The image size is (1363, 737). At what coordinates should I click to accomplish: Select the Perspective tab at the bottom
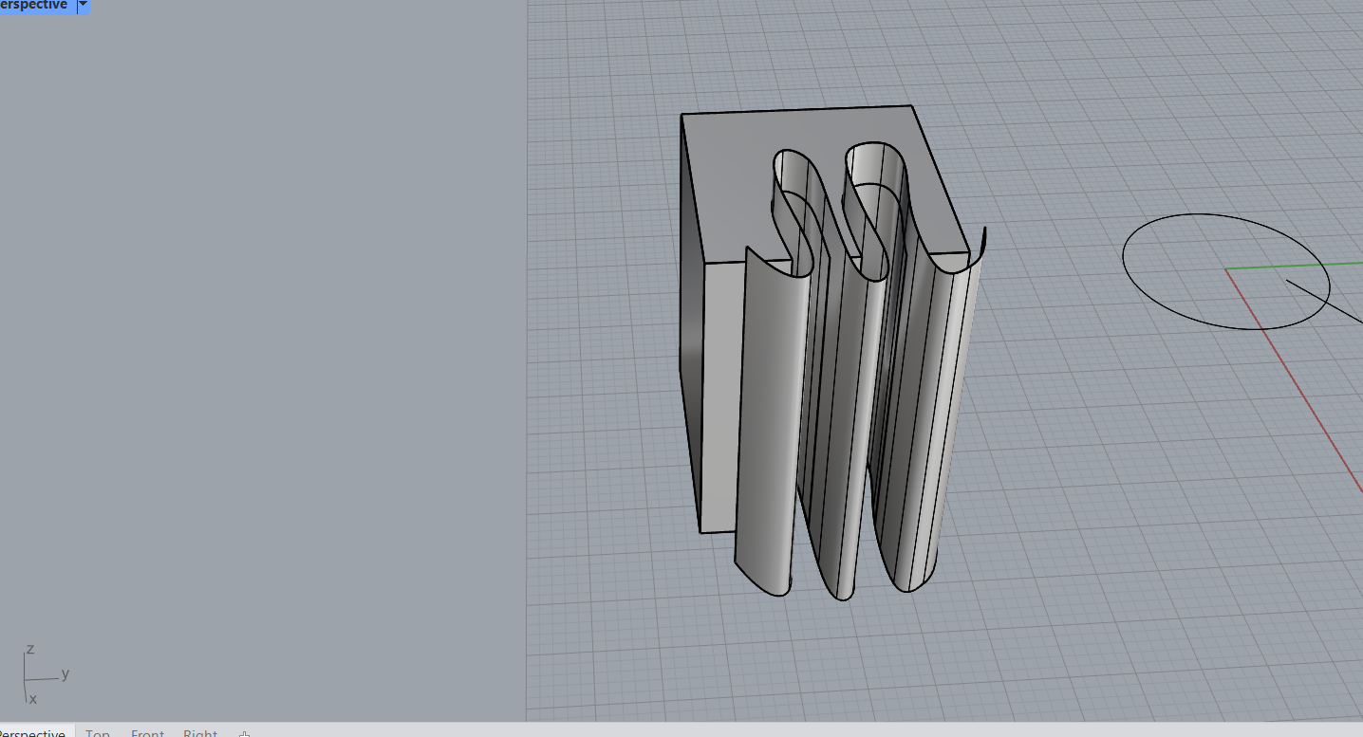coord(33,733)
